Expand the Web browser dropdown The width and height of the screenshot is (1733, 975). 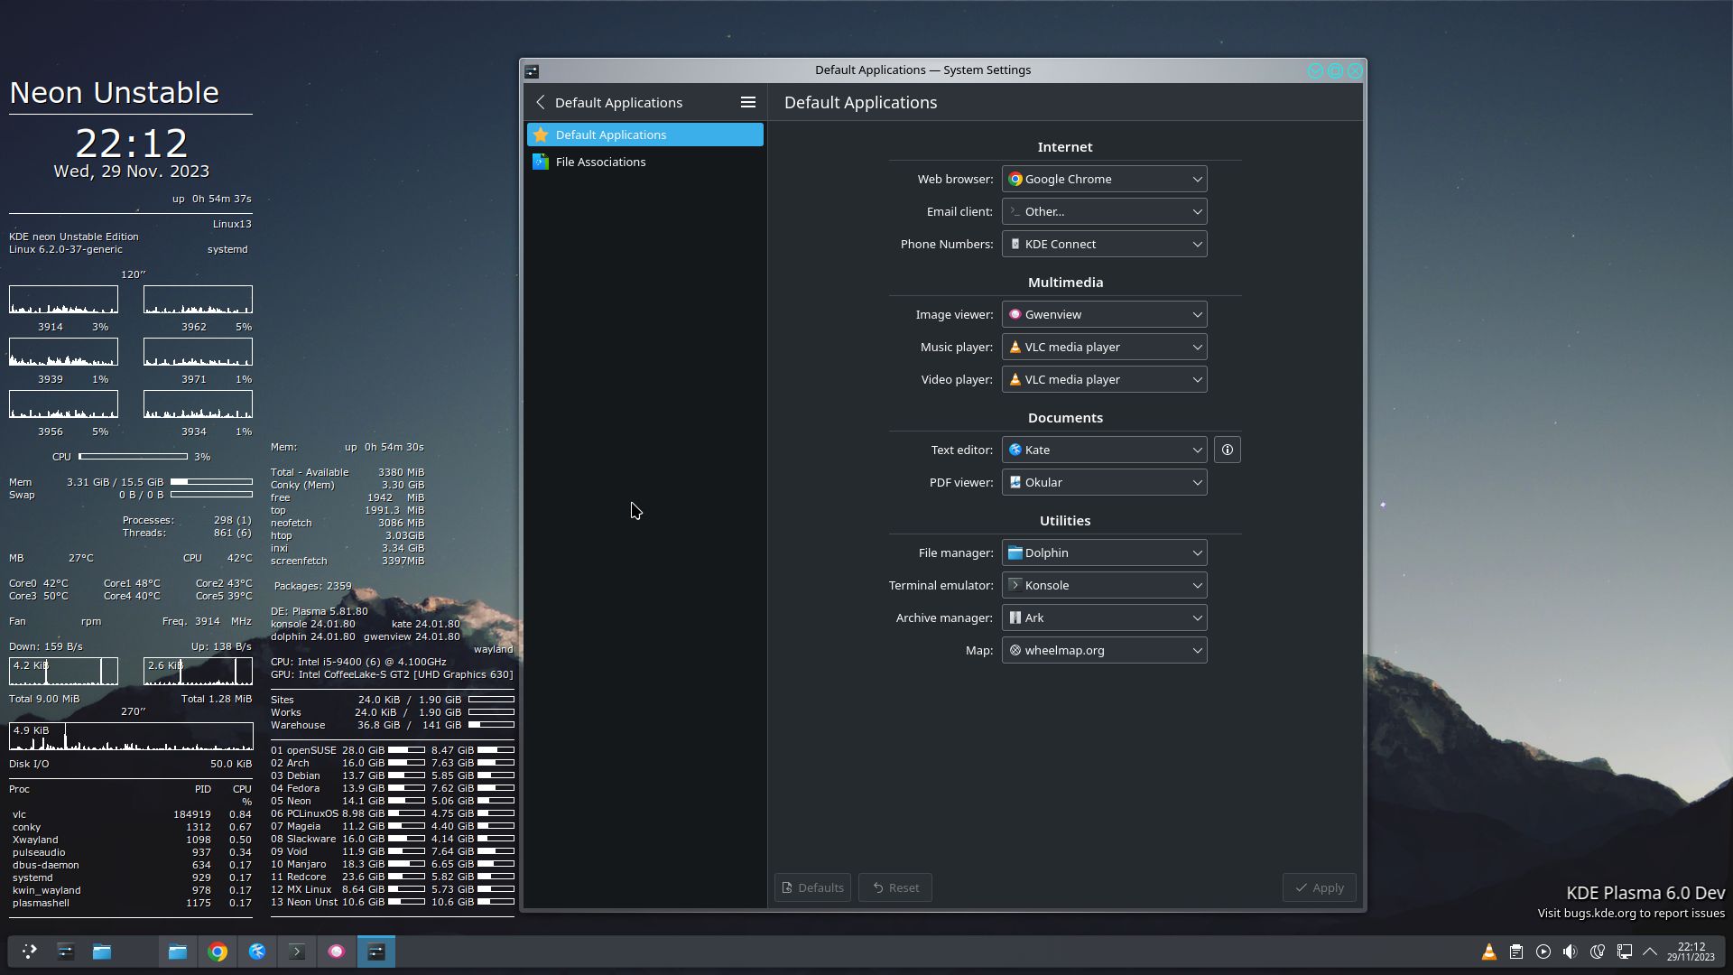(1104, 179)
